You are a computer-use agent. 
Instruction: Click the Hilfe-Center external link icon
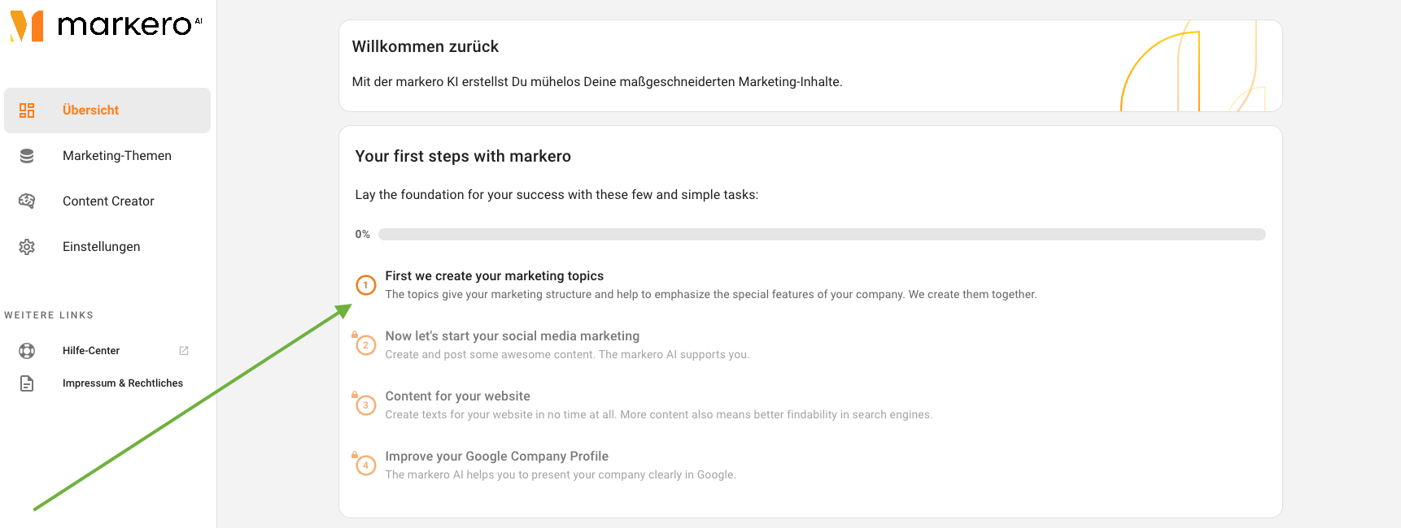(x=184, y=351)
